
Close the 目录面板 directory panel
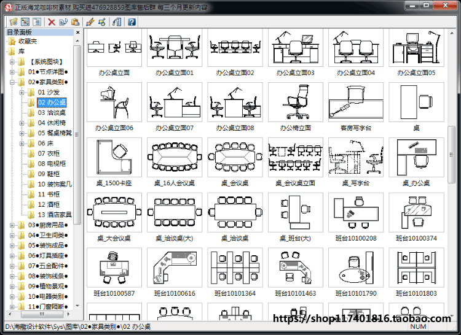coord(77,33)
